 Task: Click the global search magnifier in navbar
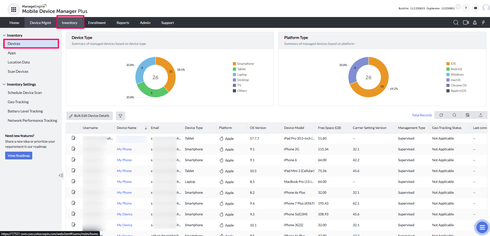(456, 23)
